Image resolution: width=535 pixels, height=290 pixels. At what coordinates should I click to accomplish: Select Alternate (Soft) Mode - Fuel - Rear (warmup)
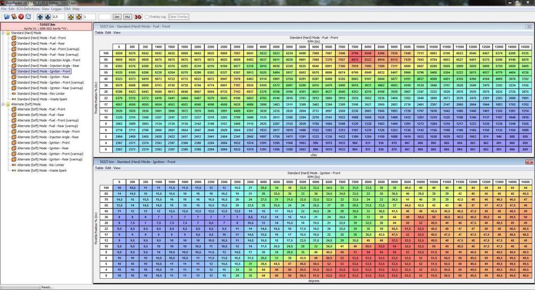[x=48, y=126]
